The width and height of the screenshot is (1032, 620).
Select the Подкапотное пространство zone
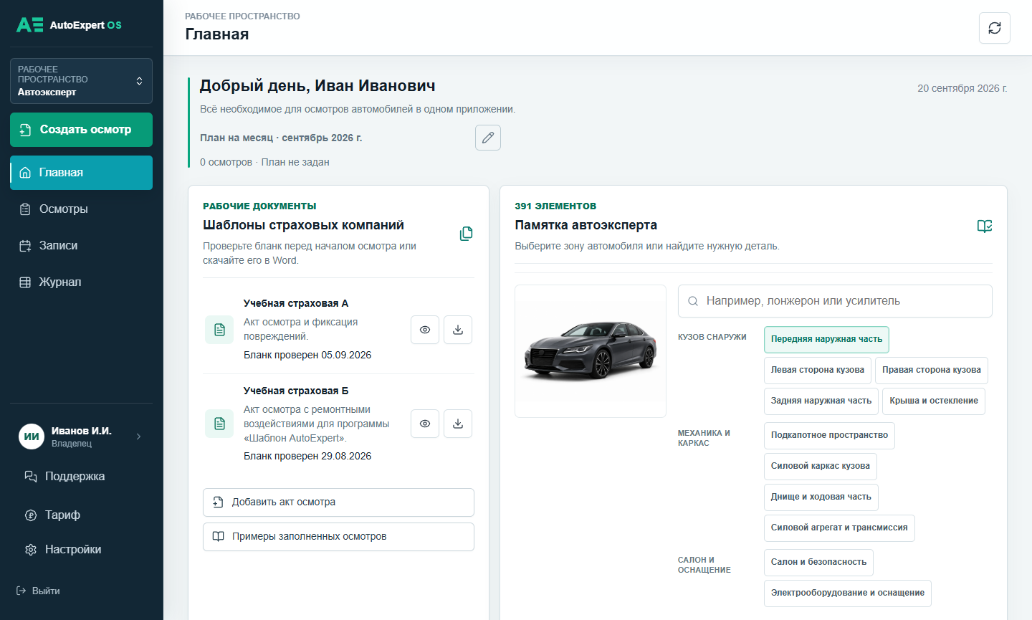pyautogui.click(x=829, y=436)
